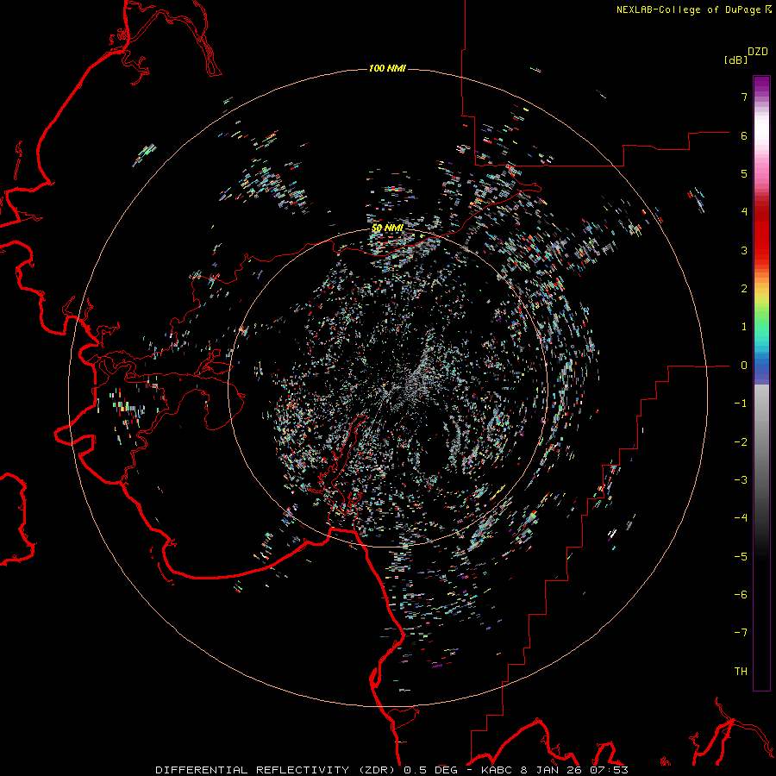Click the 07:53 timestamp in caption
This screenshot has width=776, height=776.
[608, 770]
